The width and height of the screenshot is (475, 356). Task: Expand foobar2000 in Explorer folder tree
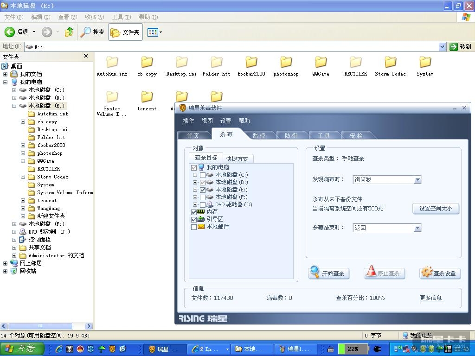tap(23, 145)
